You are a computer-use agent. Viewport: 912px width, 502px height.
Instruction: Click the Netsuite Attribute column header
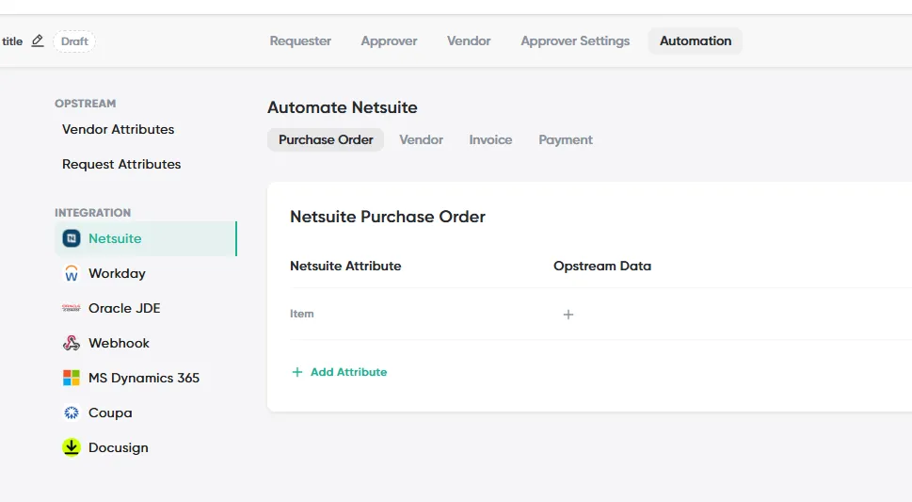coord(345,266)
